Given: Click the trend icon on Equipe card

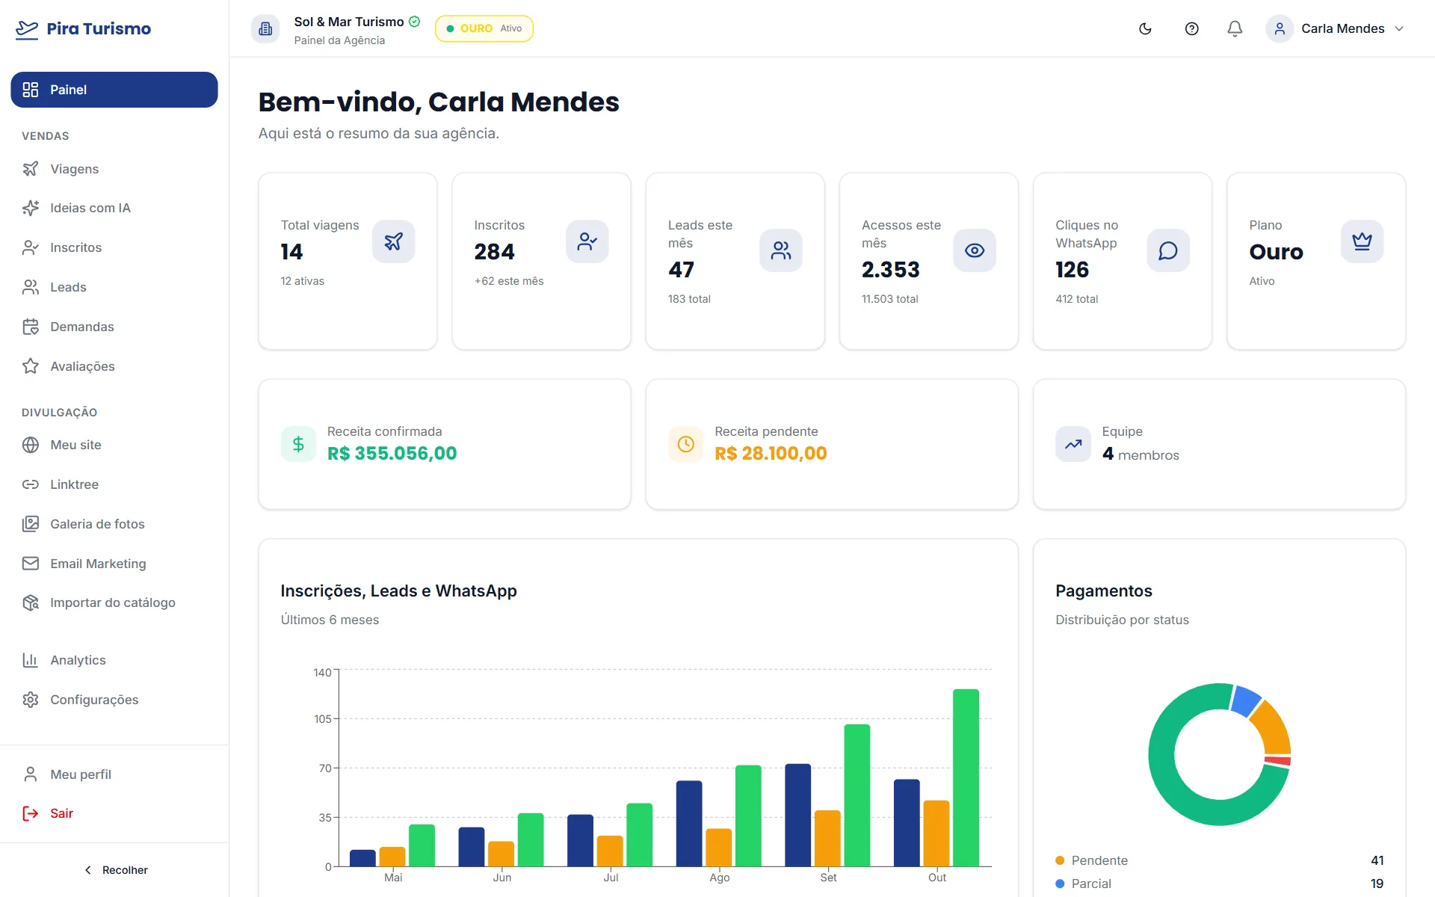Looking at the screenshot, I should coord(1073,444).
